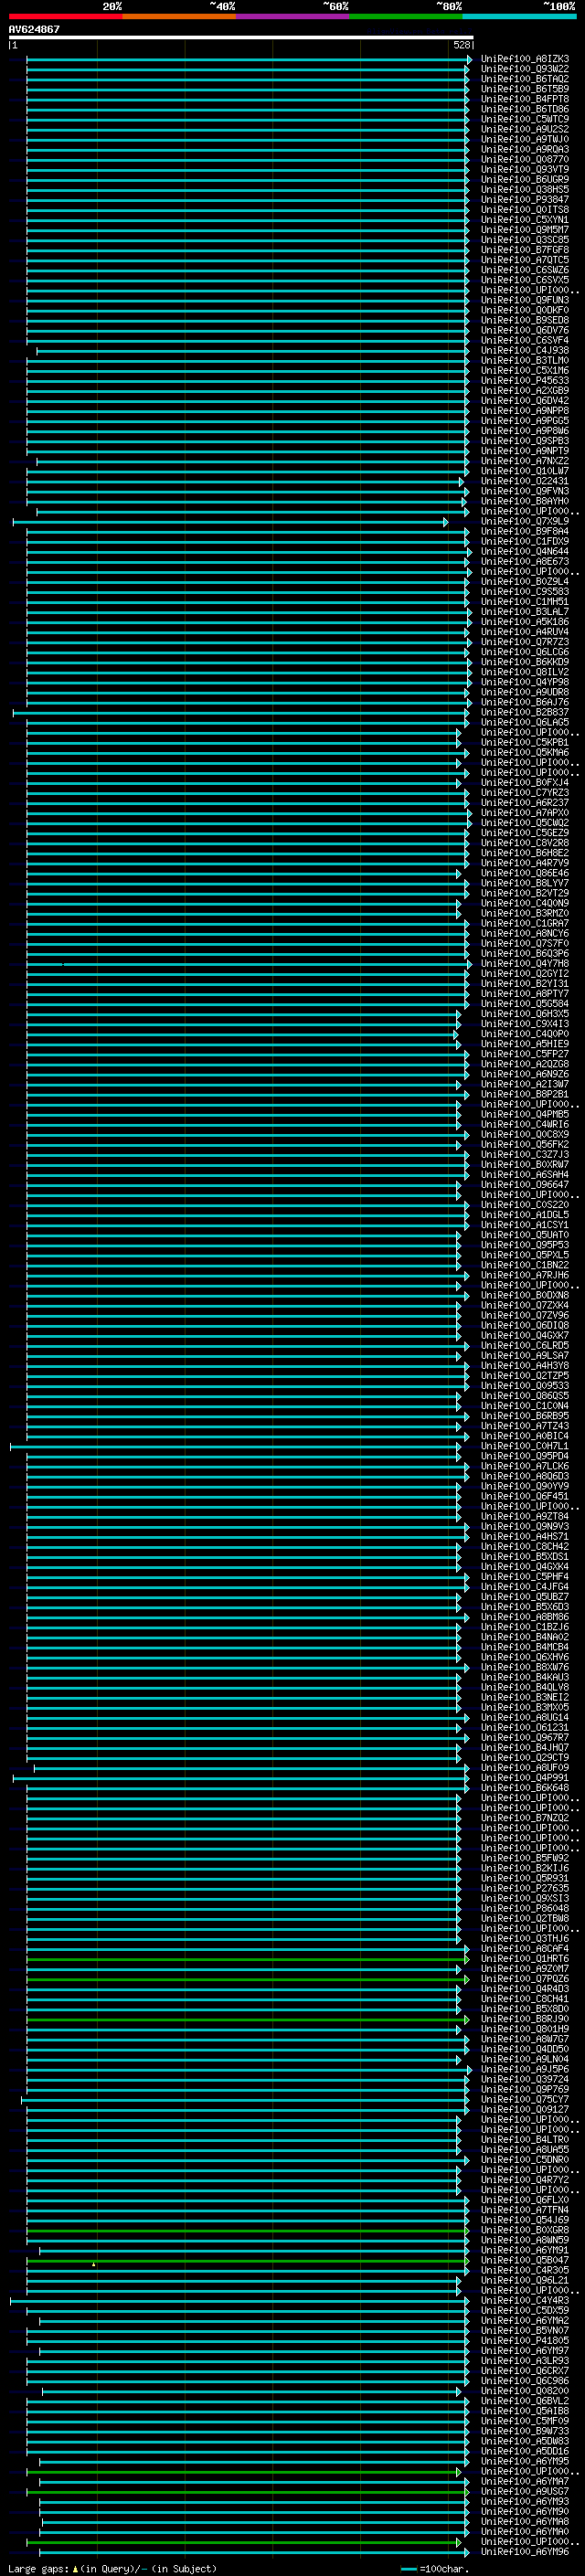Select label UniRef100_O22431

point(525,481)
